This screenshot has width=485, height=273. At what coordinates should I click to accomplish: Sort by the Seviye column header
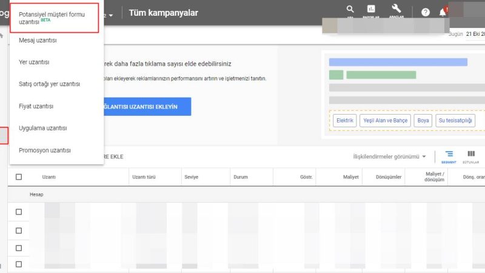[x=191, y=177]
